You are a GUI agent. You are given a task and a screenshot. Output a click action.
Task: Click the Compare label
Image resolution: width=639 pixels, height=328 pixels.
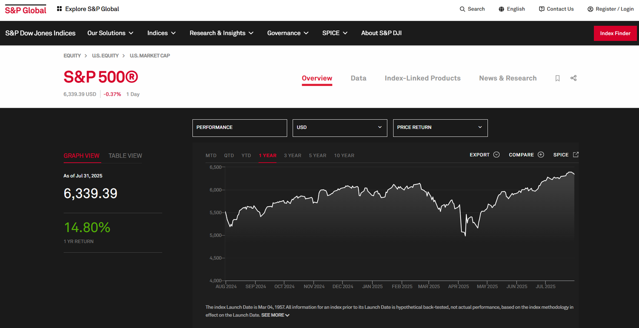[521, 155]
